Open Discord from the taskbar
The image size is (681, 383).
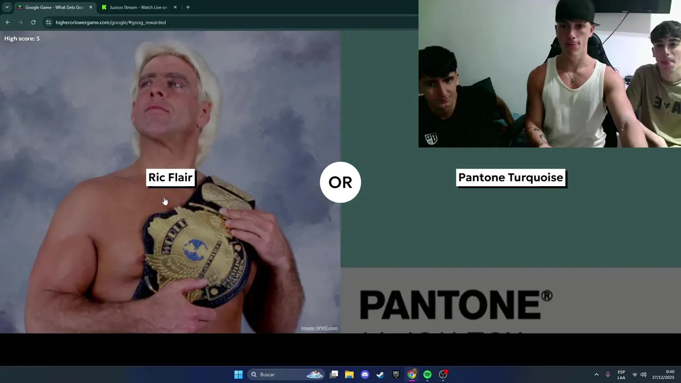(364, 374)
